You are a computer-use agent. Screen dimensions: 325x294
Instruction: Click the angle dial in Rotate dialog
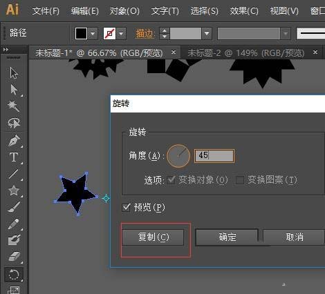click(x=178, y=156)
